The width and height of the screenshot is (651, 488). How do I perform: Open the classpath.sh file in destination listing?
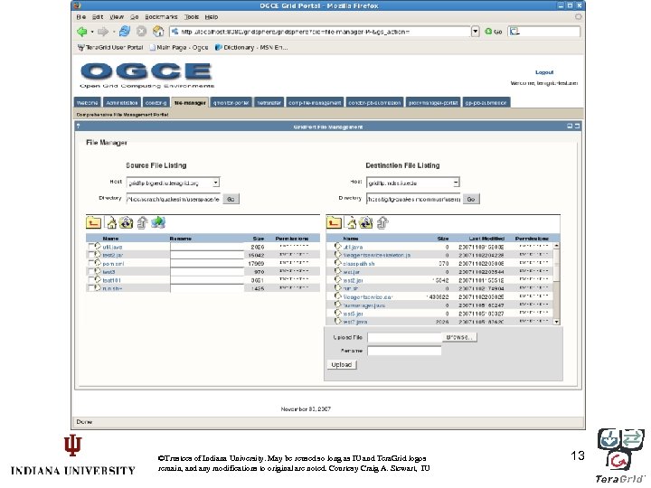[x=359, y=264]
